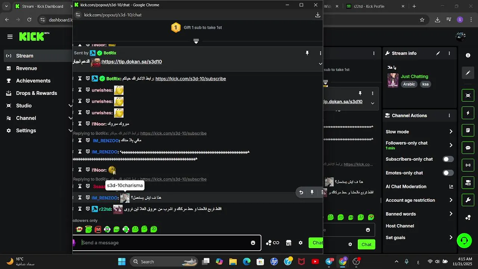
Task: Timeout BotRix using hourglass icon
Action: [80, 78]
